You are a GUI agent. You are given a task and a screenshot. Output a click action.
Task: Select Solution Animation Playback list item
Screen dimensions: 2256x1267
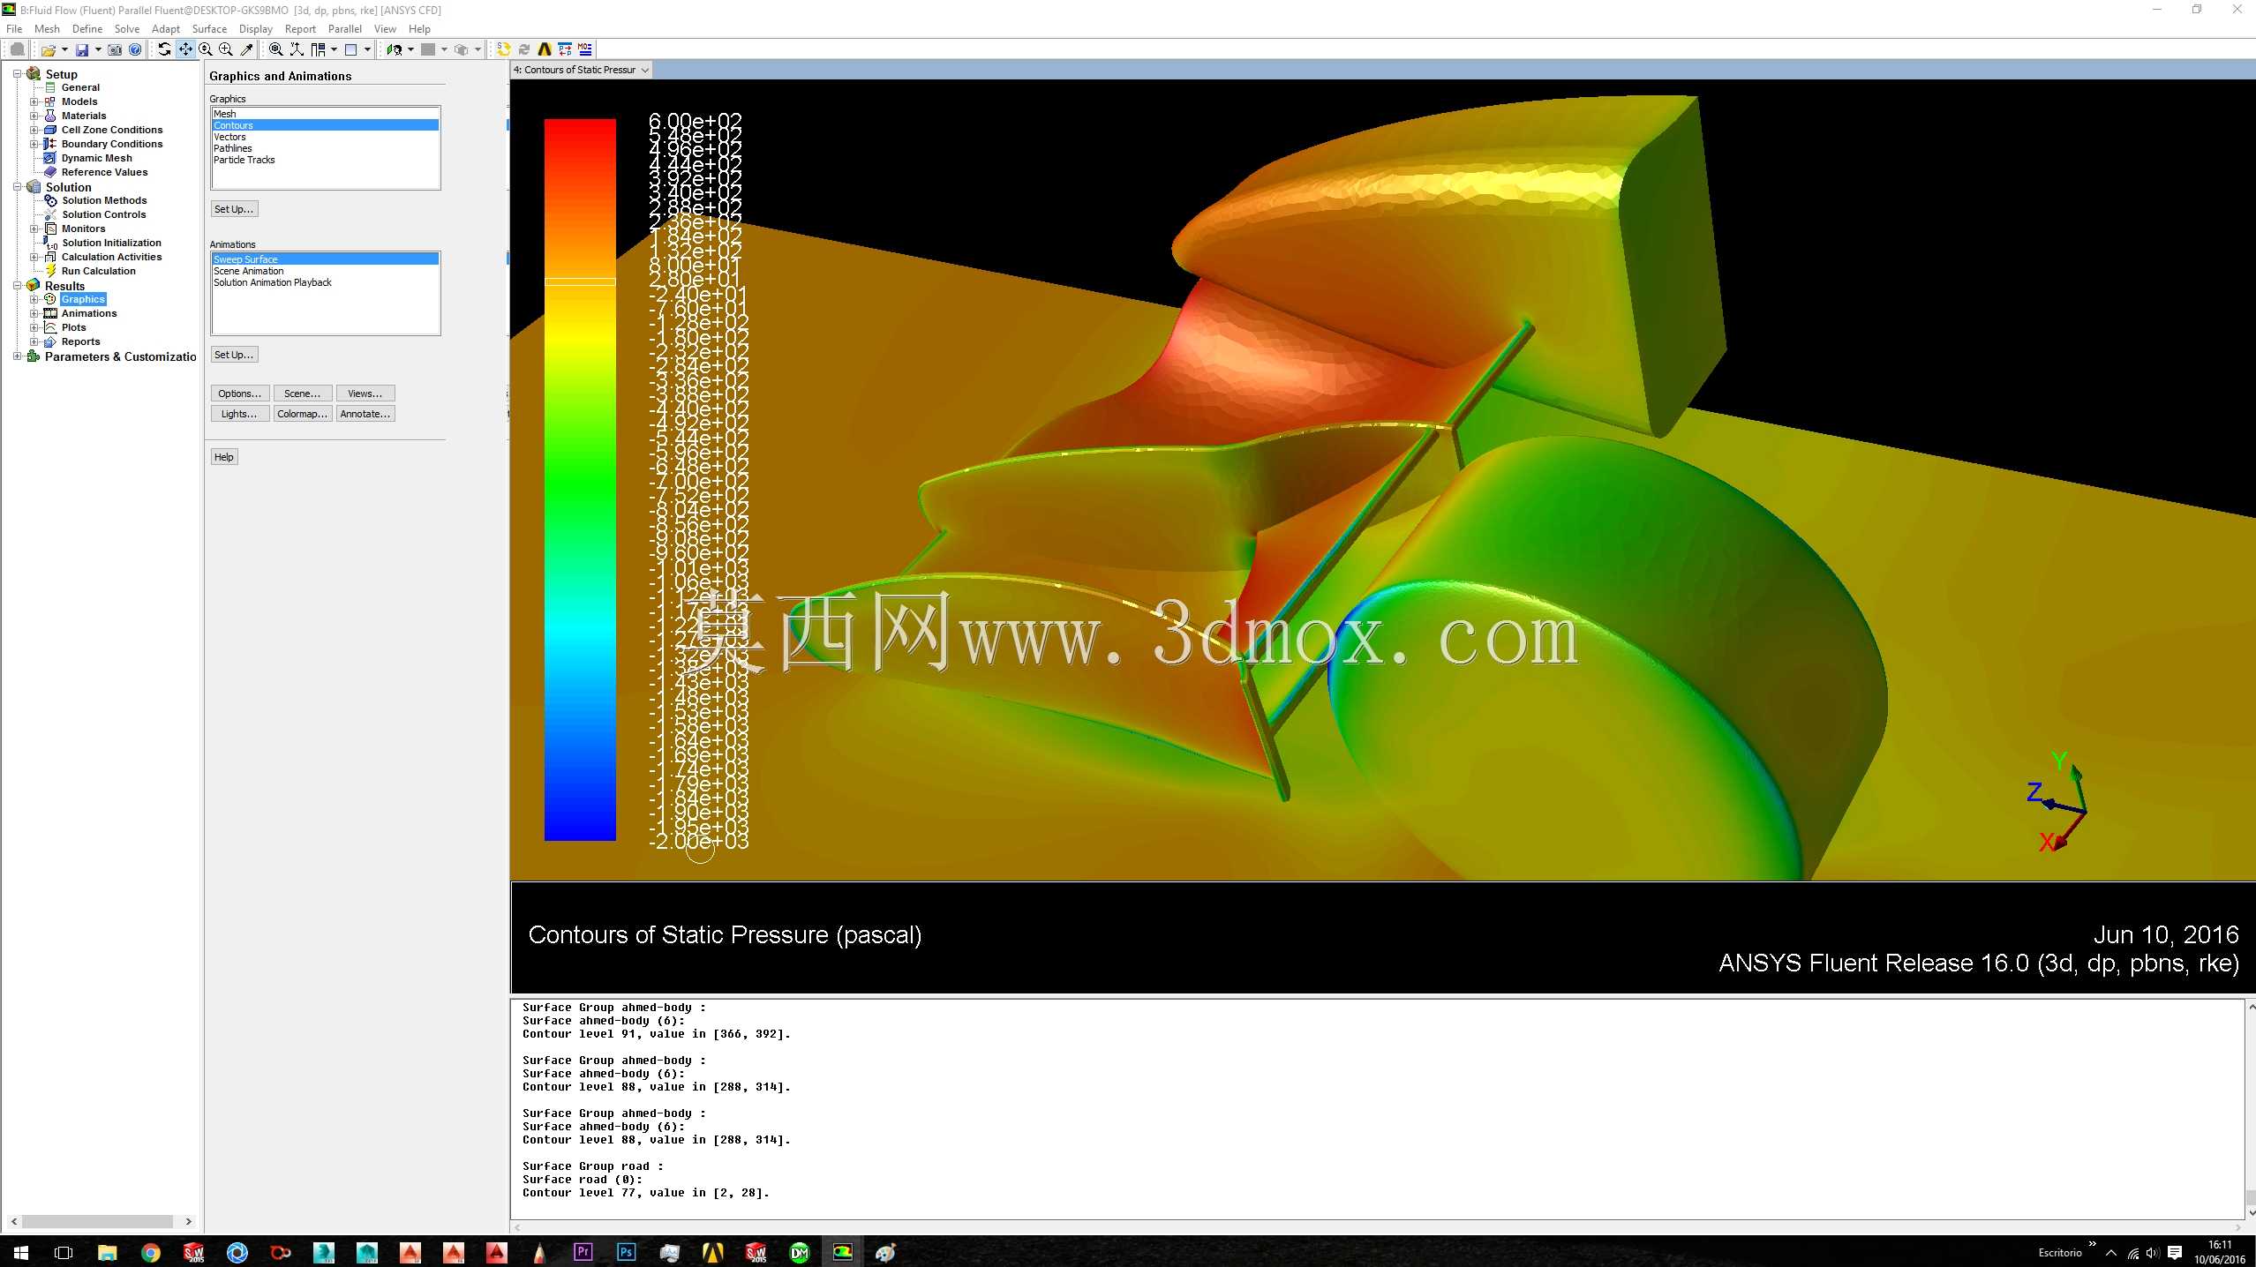tap(325, 282)
